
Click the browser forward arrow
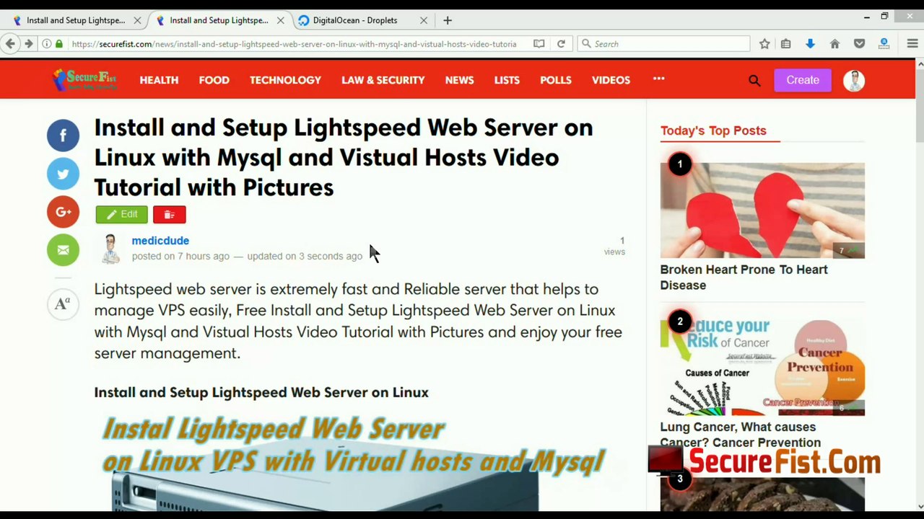tap(28, 44)
